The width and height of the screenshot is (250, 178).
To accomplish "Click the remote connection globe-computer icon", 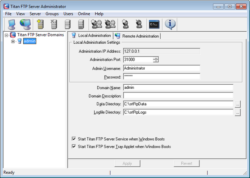I will [25, 25].
